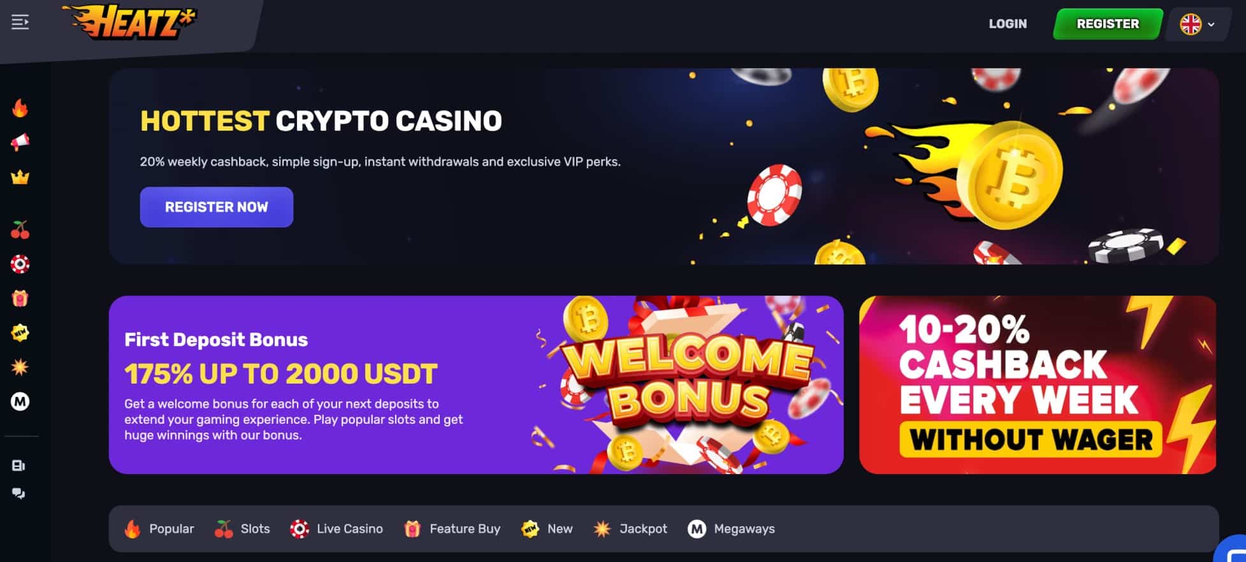Open the 10-20% cashback promo banner

click(1038, 385)
